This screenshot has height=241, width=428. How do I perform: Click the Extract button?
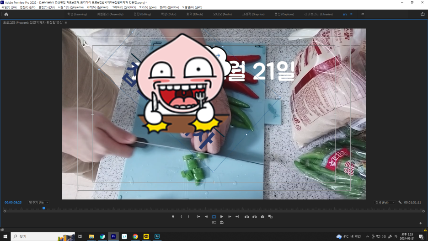[255, 217]
